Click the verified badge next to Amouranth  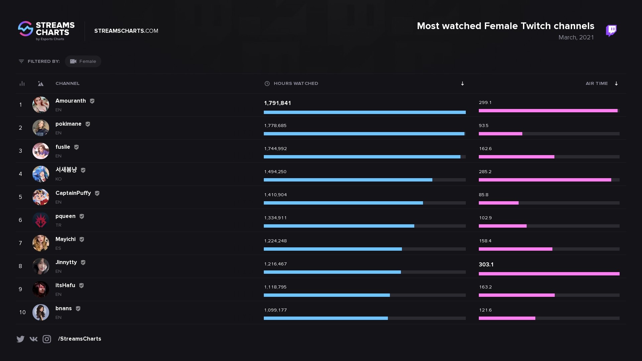point(92,101)
